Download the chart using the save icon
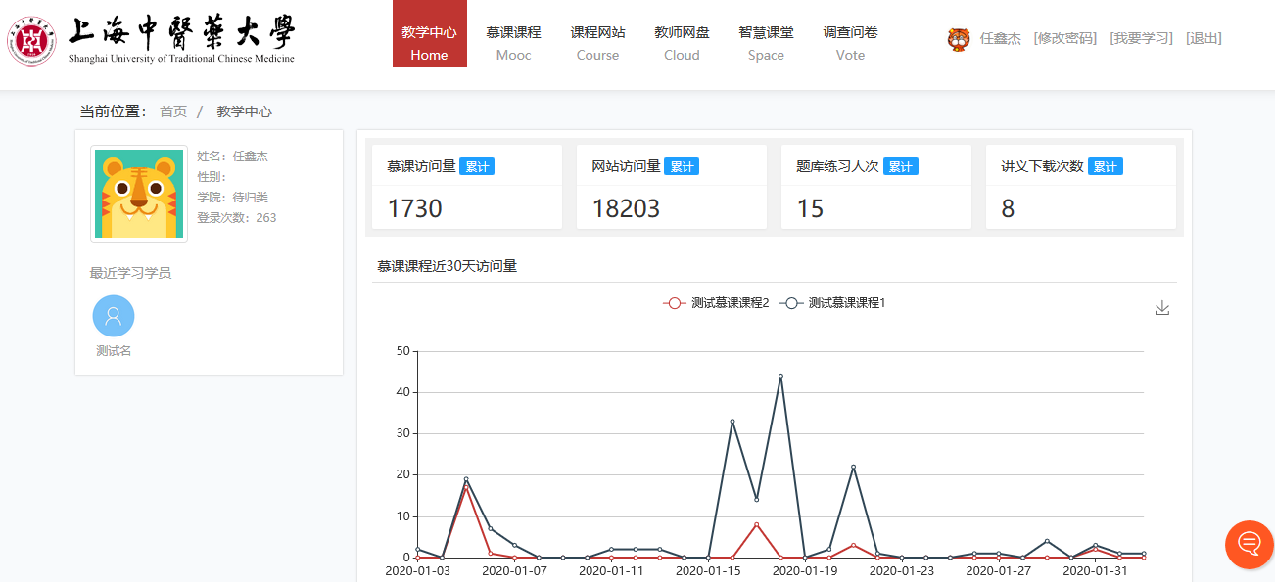 click(x=1162, y=308)
